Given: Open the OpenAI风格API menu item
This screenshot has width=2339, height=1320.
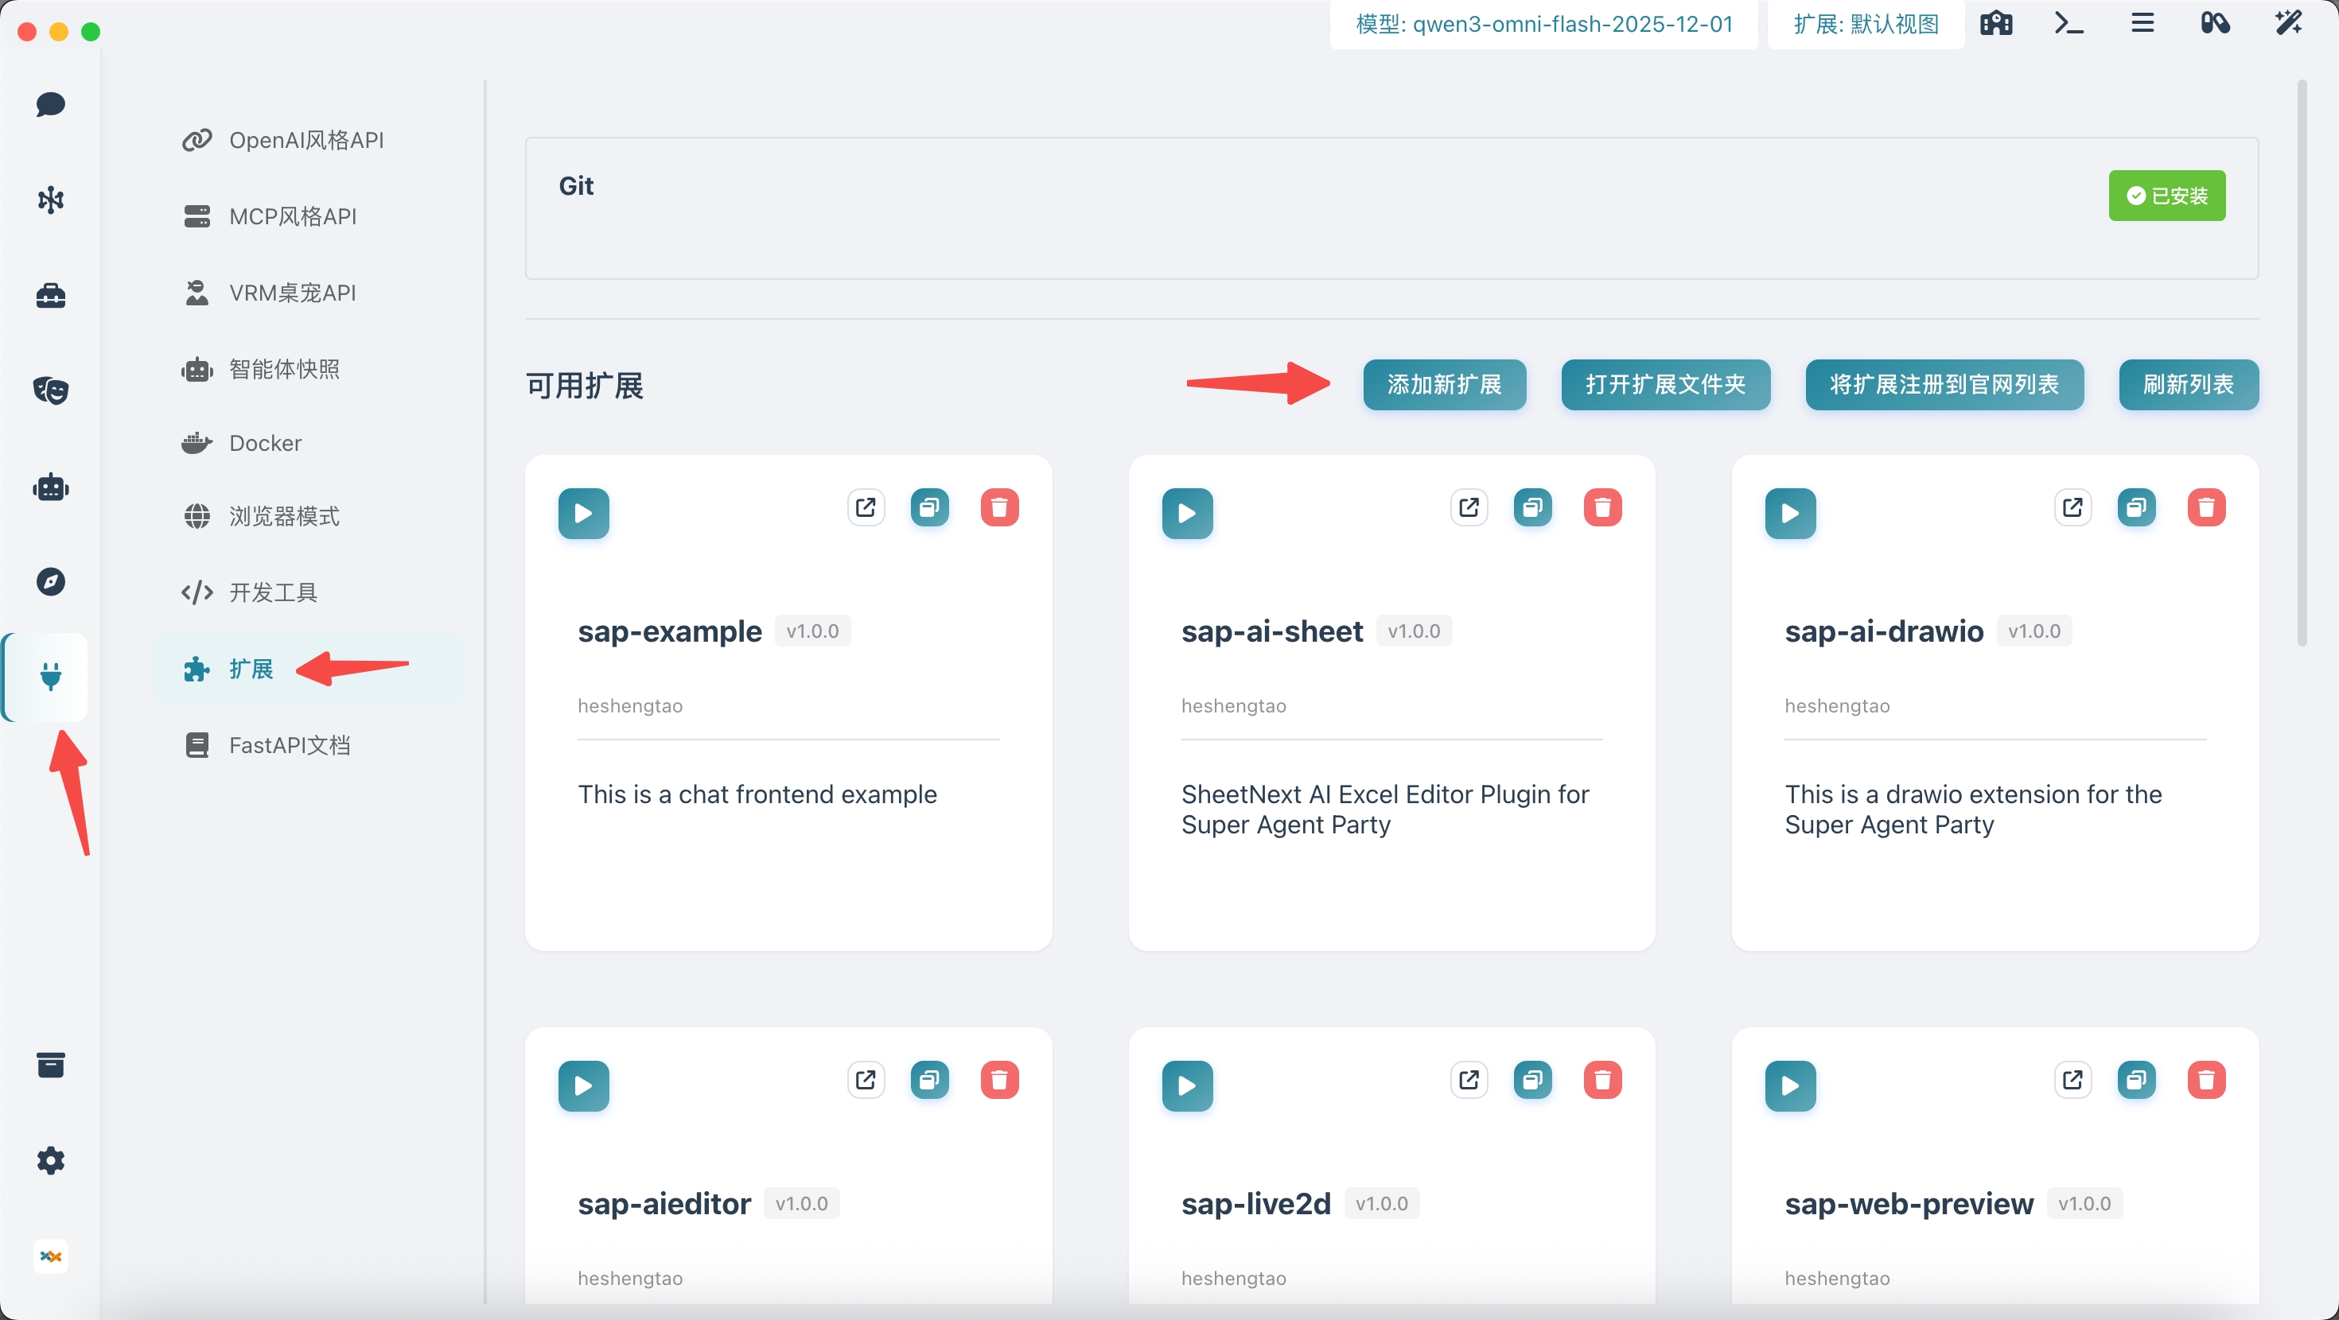Looking at the screenshot, I should [x=309, y=141].
